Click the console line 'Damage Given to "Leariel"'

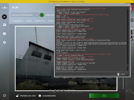pos(70,67)
